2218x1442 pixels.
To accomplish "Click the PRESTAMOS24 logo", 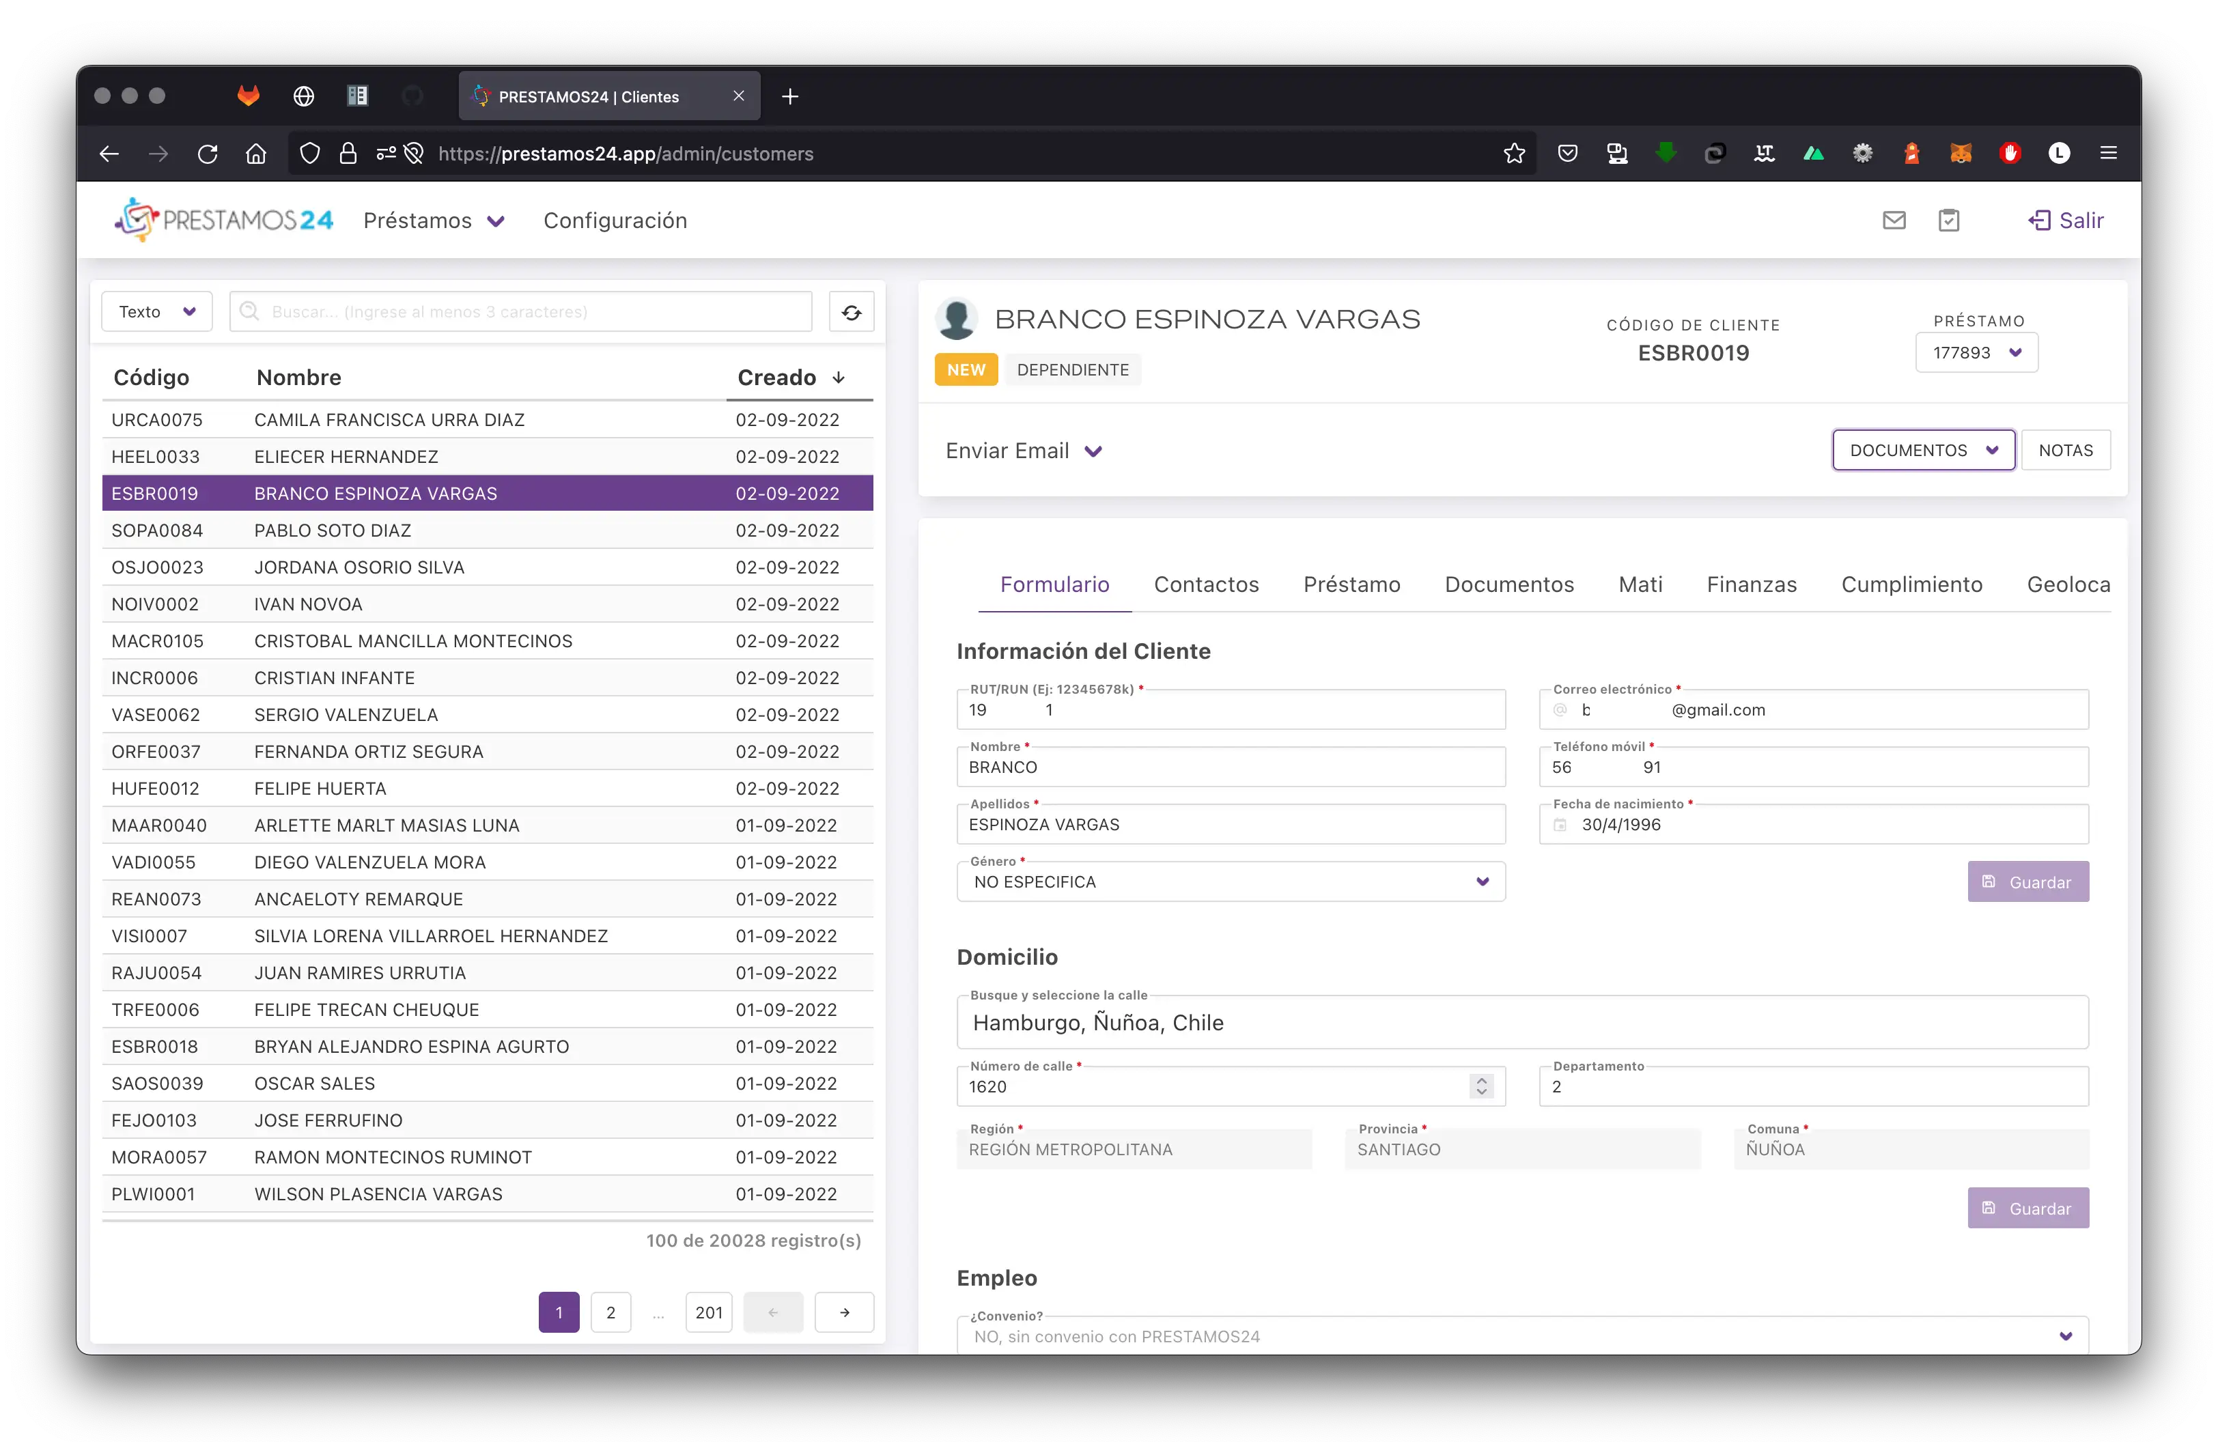I will coord(224,220).
